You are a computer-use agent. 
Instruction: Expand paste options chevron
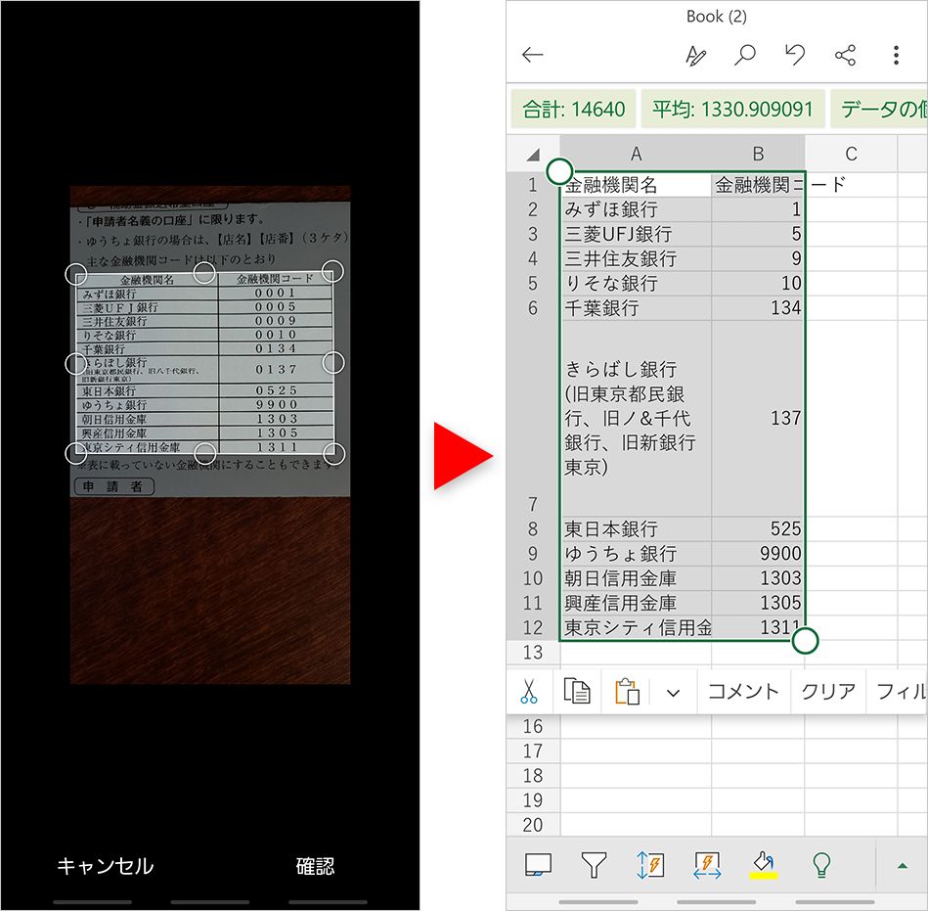coord(673,693)
